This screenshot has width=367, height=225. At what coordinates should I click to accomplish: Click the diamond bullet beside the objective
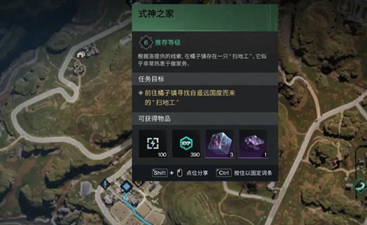pyautogui.click(x=140, y=93)
